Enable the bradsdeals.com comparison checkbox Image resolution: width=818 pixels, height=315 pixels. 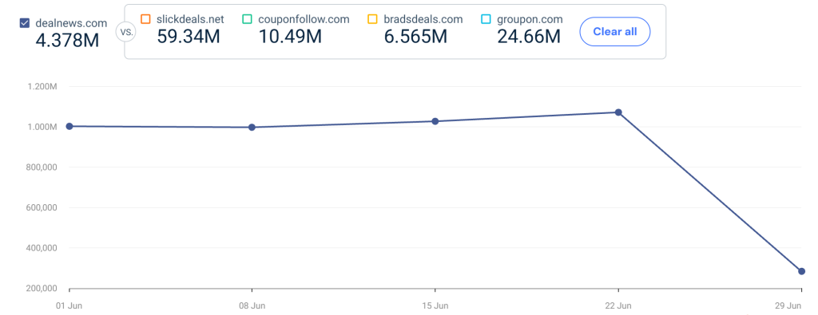372,20
